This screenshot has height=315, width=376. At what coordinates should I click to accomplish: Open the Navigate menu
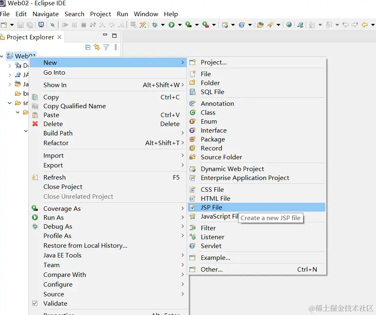(45, 14)
